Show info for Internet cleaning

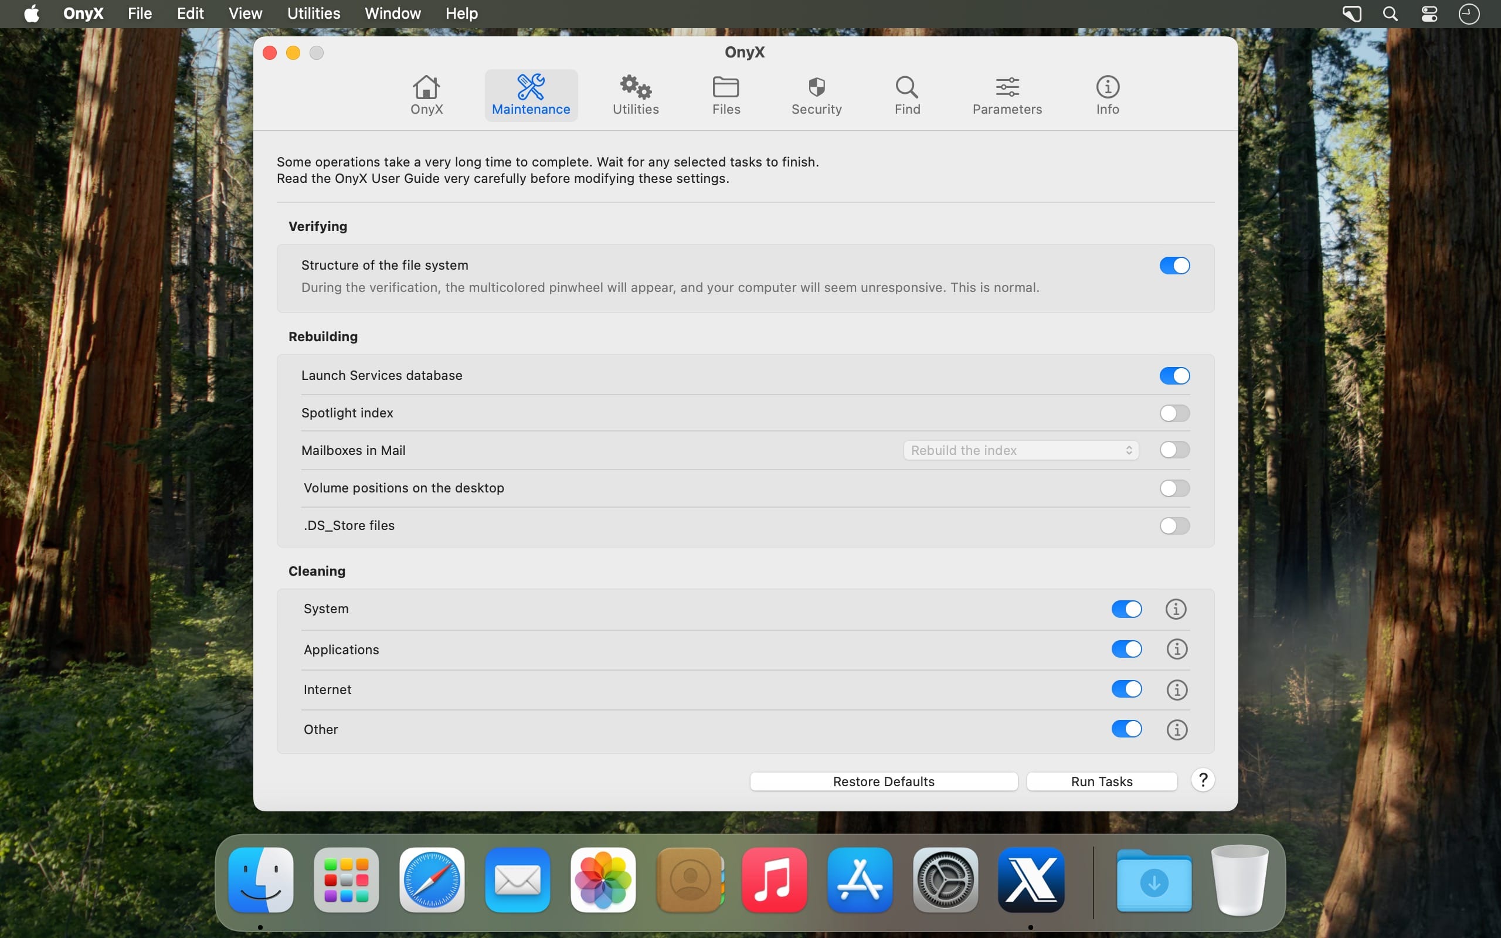(x=1177, y=690)
